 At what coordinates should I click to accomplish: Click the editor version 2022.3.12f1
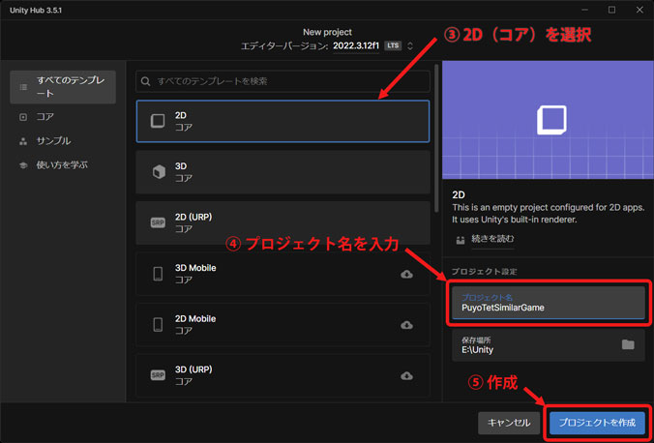356,45
